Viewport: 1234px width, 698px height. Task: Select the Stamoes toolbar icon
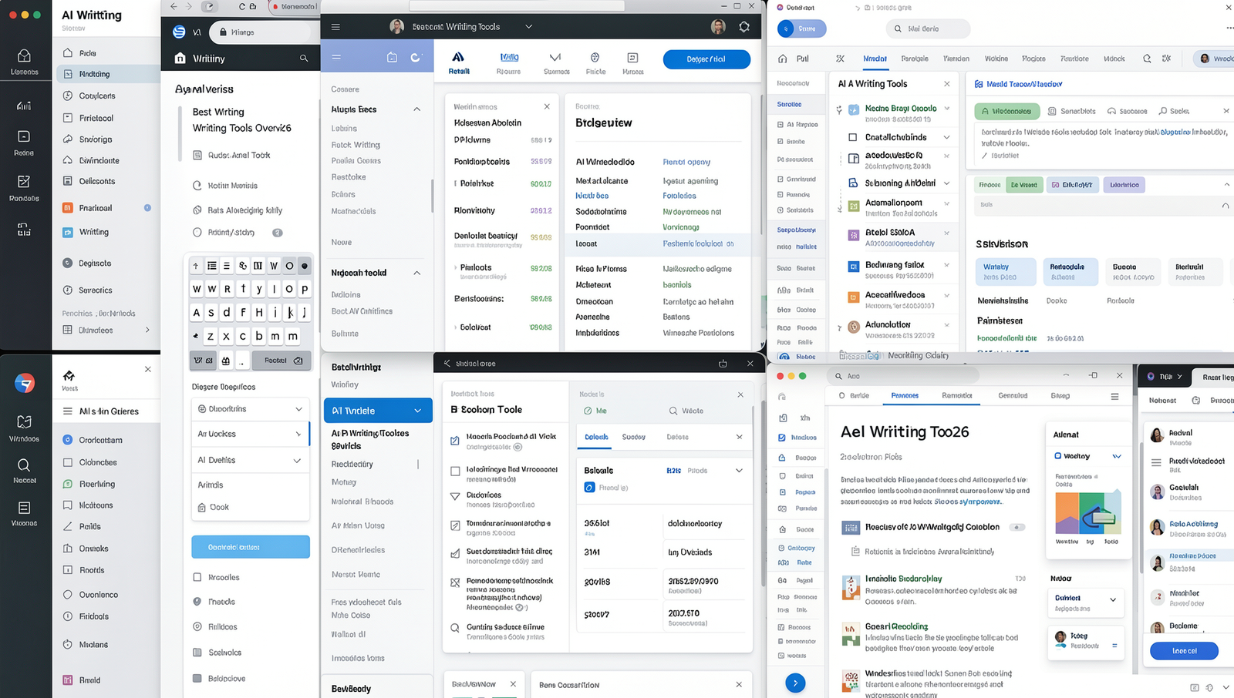pyautogui.click(x=556, y=63)
